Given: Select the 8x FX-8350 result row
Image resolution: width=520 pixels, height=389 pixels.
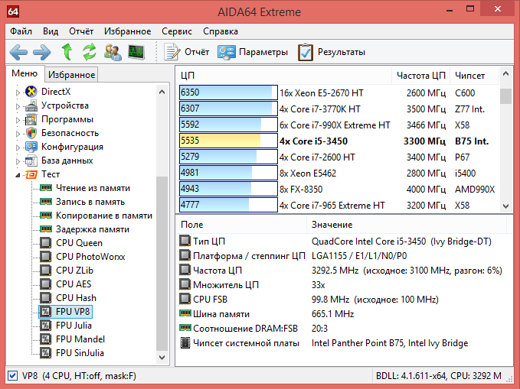Looking at the screenshot, I should pos(338,189).
